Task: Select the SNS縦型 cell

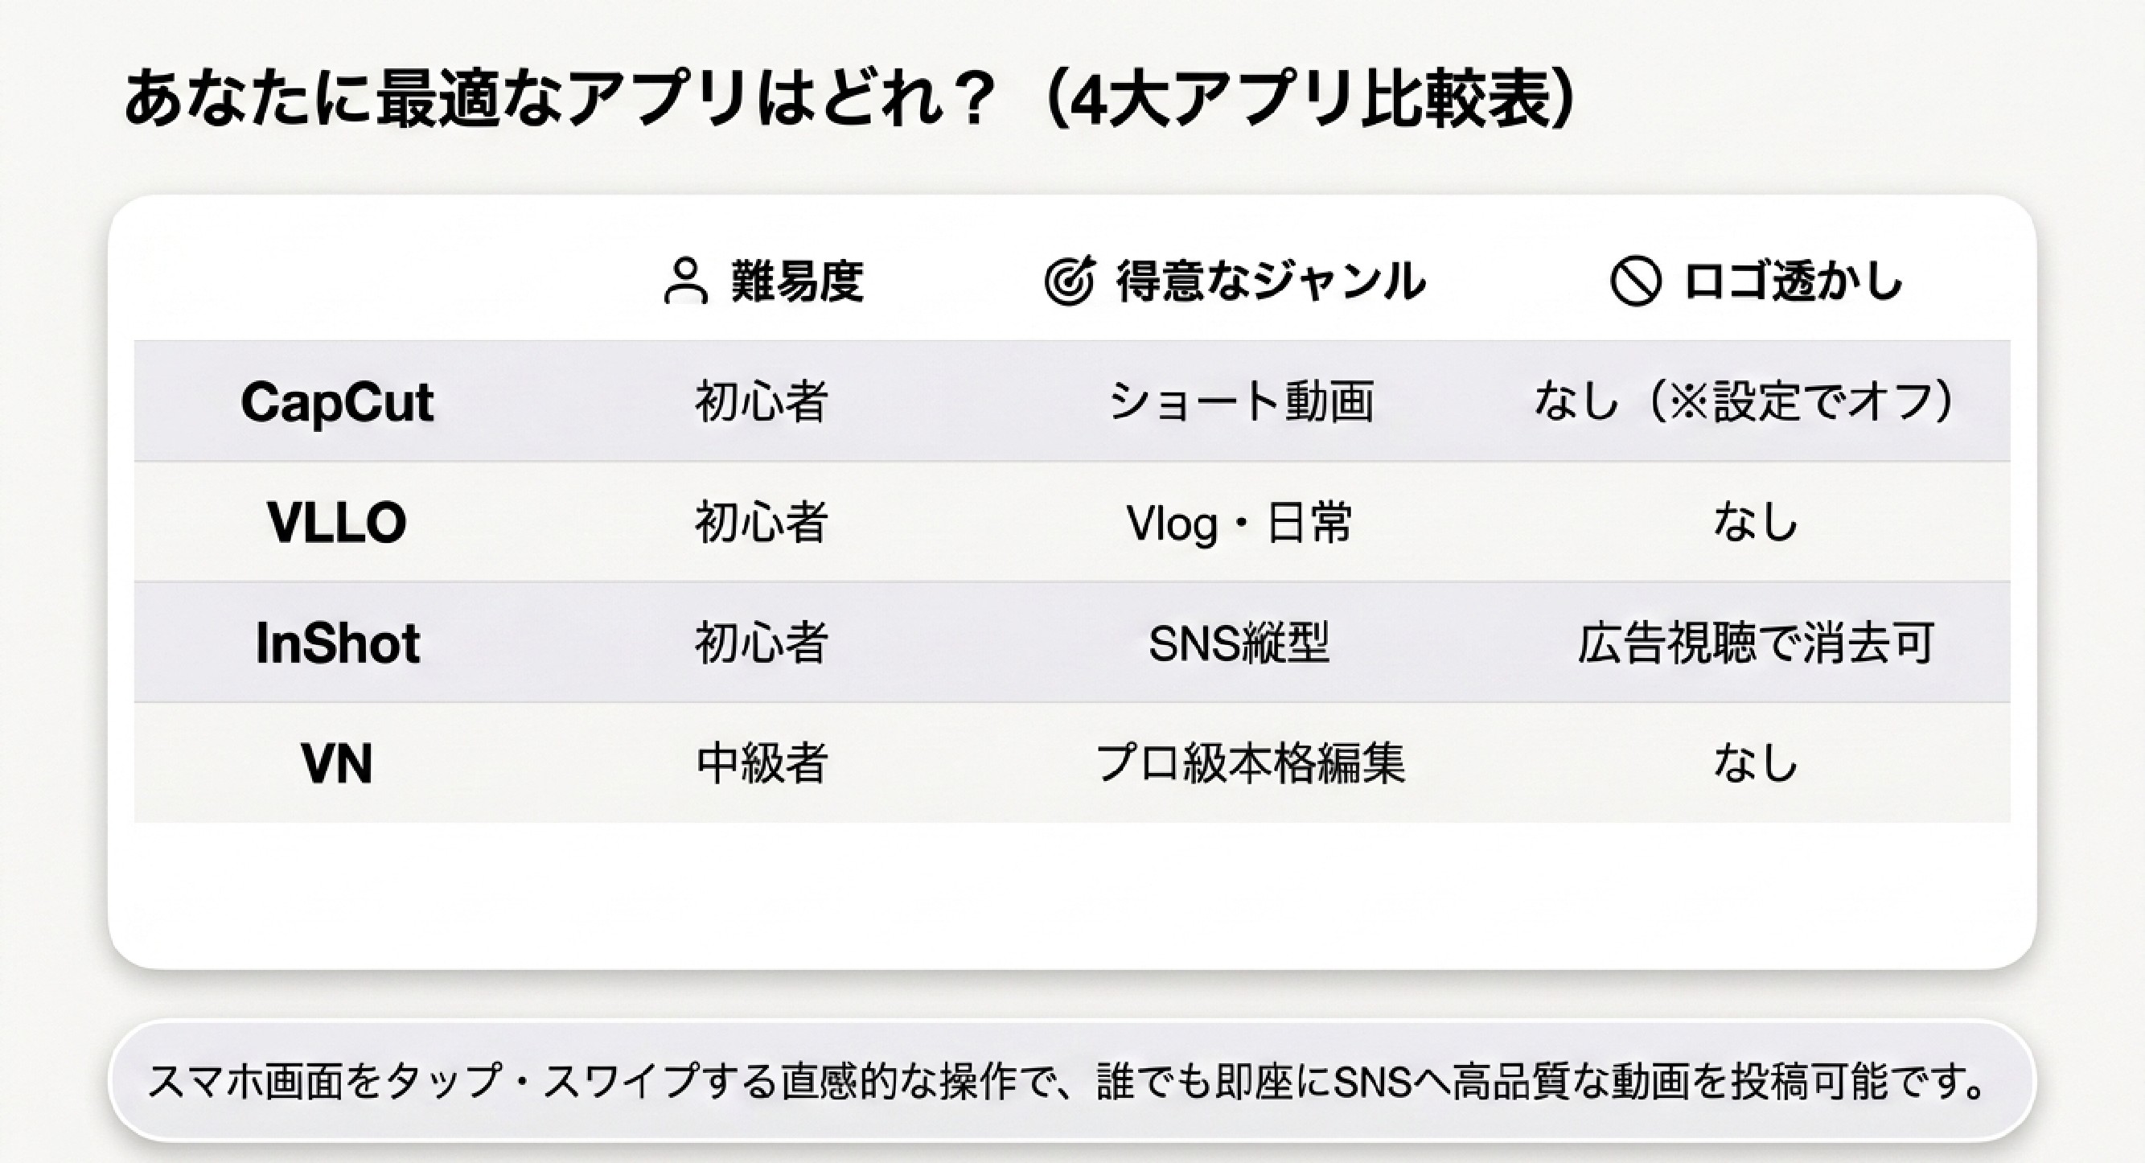Action: pyautogui.click(x=1239, y=643)
